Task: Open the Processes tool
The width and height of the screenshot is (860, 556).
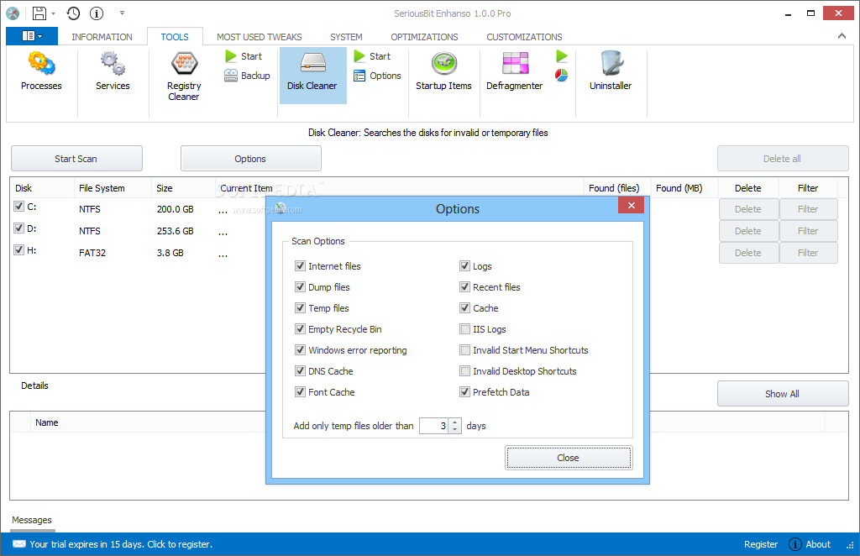Action: pos(41,71)
